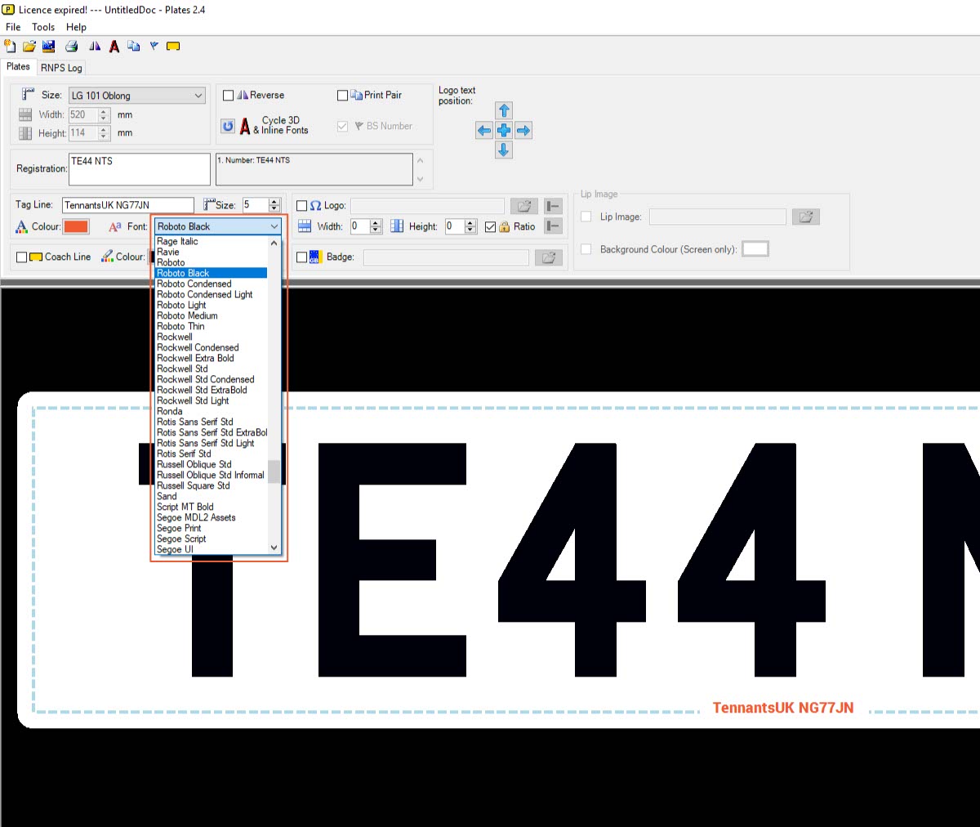Image resolution: width=980 pixels, height=827 pixels.
Task: Click the alignment button beside the Ratio checkbox
Action: pos(553,226)
